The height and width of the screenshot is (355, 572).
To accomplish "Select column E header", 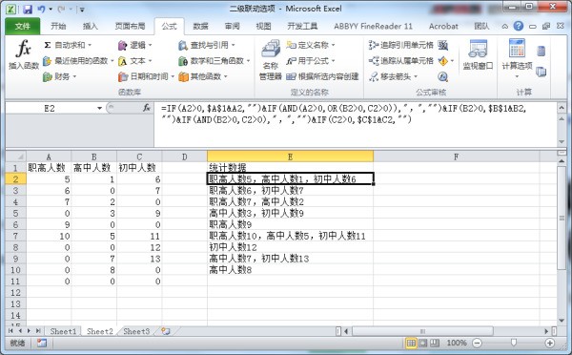I will [x=290, y=157].
